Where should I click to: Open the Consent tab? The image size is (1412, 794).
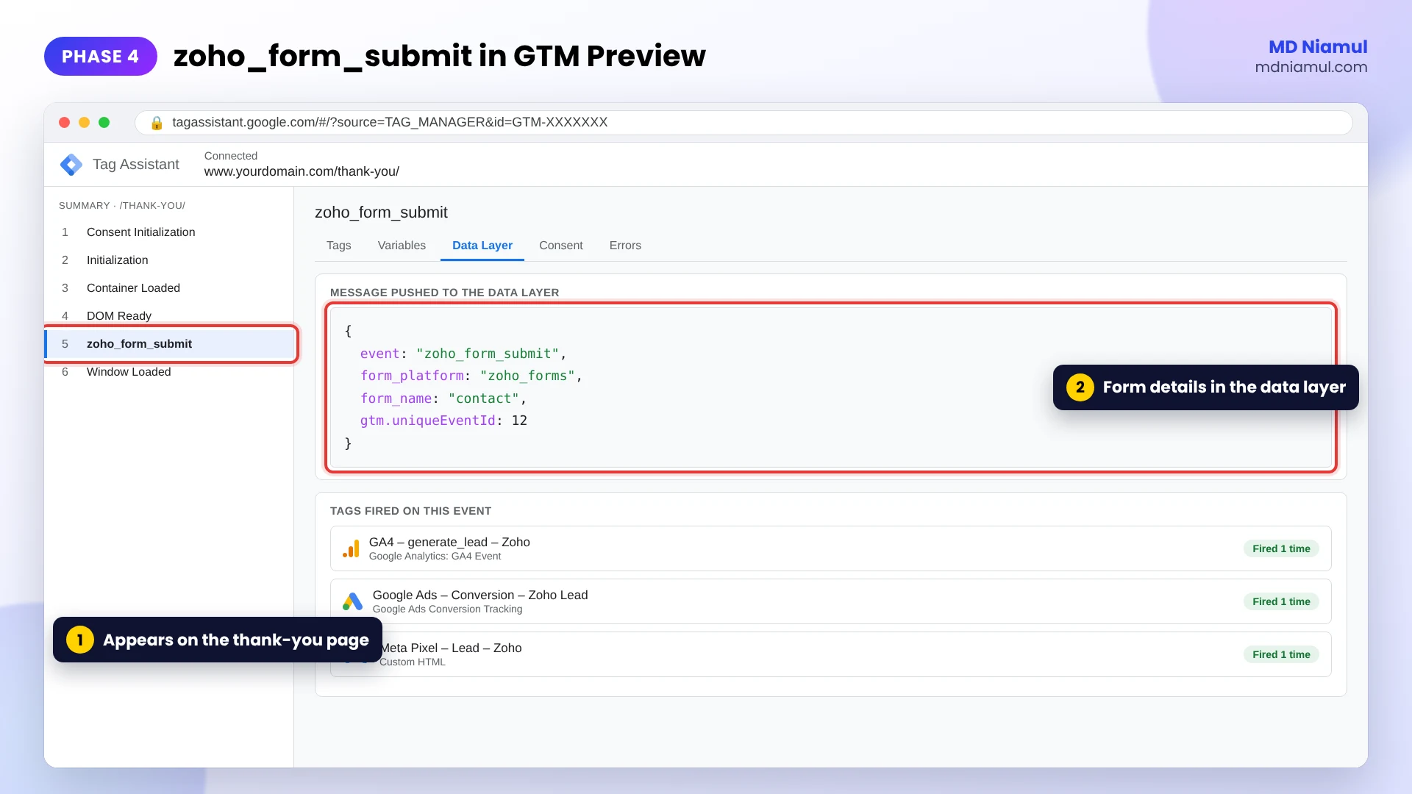[x=560, y=246]
